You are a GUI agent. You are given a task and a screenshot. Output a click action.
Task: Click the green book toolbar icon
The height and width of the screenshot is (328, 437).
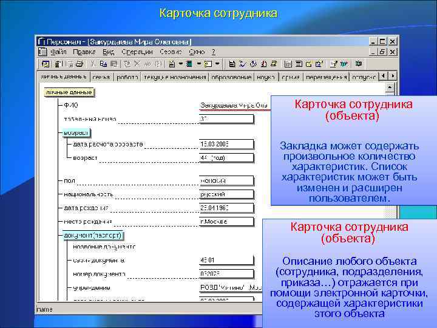point(189,64)
